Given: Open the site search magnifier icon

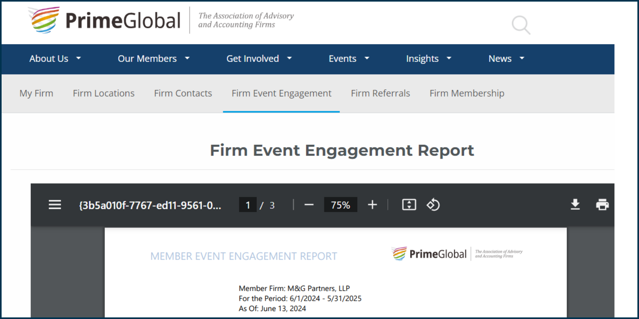Looking at the screenshot, I should [x=521, y=25].
